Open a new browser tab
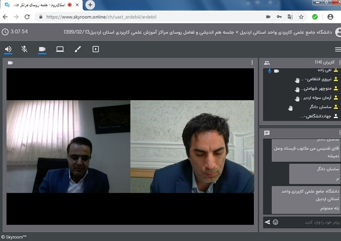Viewport: 341px width, 241px height. point(90,5)
